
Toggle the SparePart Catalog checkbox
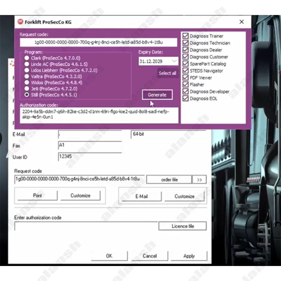click(185, 64)
